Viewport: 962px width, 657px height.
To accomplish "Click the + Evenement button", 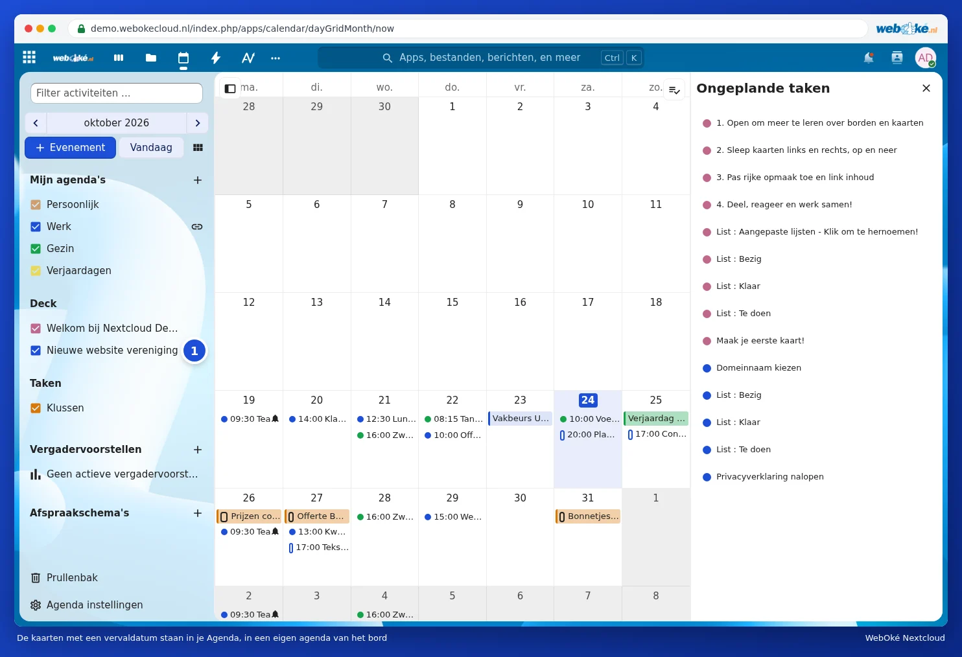I will click(71, 148).
